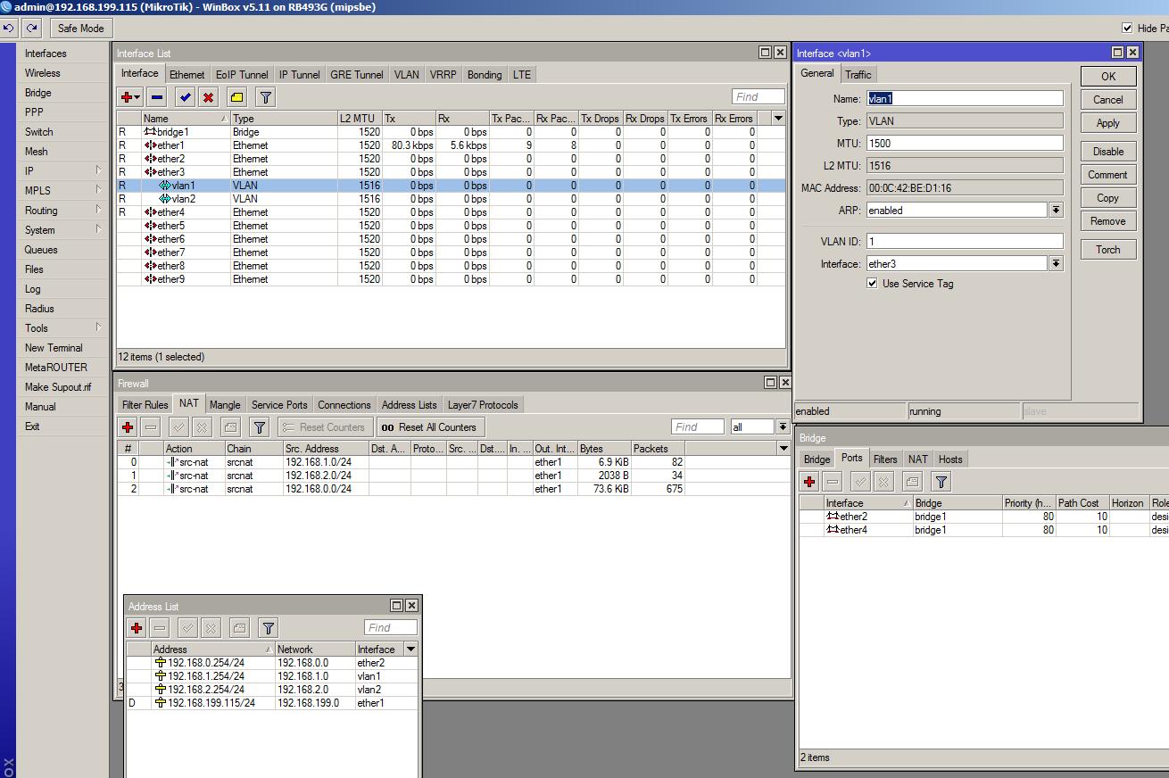The width and height of the screenshot is (1169, 778).
Task: Click the VLAN ID input field
Action: point(964,241)
